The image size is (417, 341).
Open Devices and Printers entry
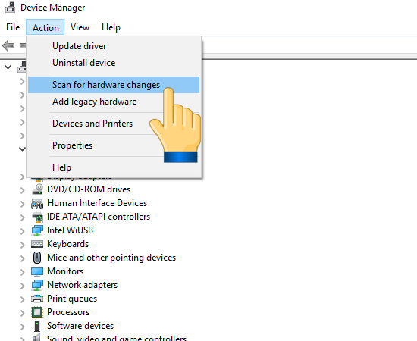click(114, 124)
